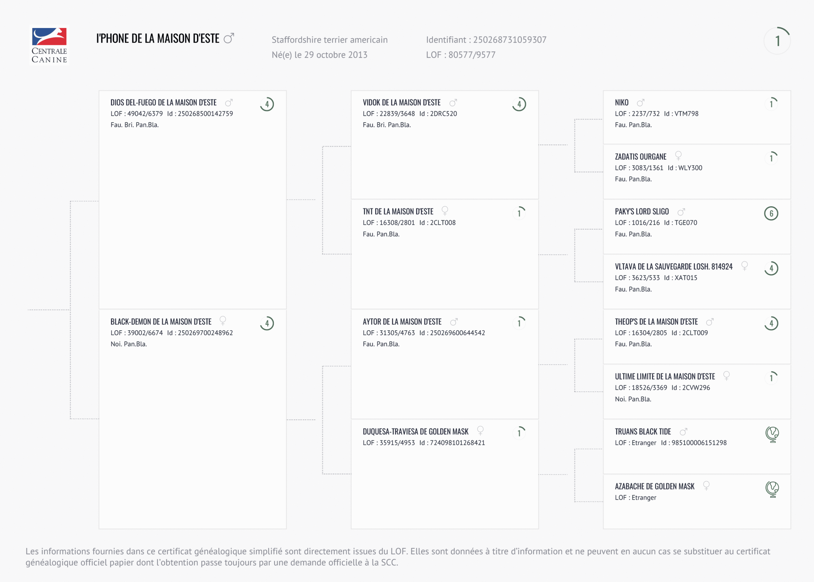The width and height of the screenshot is (814, 582).
Task: Click the female symbol next to Zadatis Ourgane
Action: (x=678, y=156)
